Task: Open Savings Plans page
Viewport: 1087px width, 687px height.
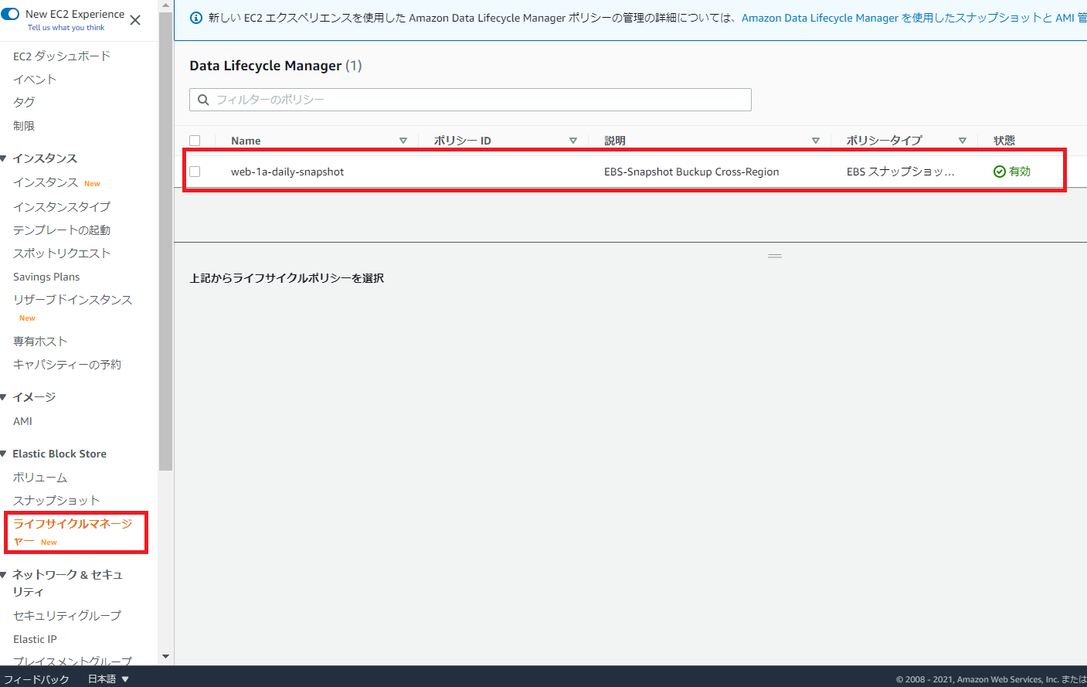Action: [46, 277]
